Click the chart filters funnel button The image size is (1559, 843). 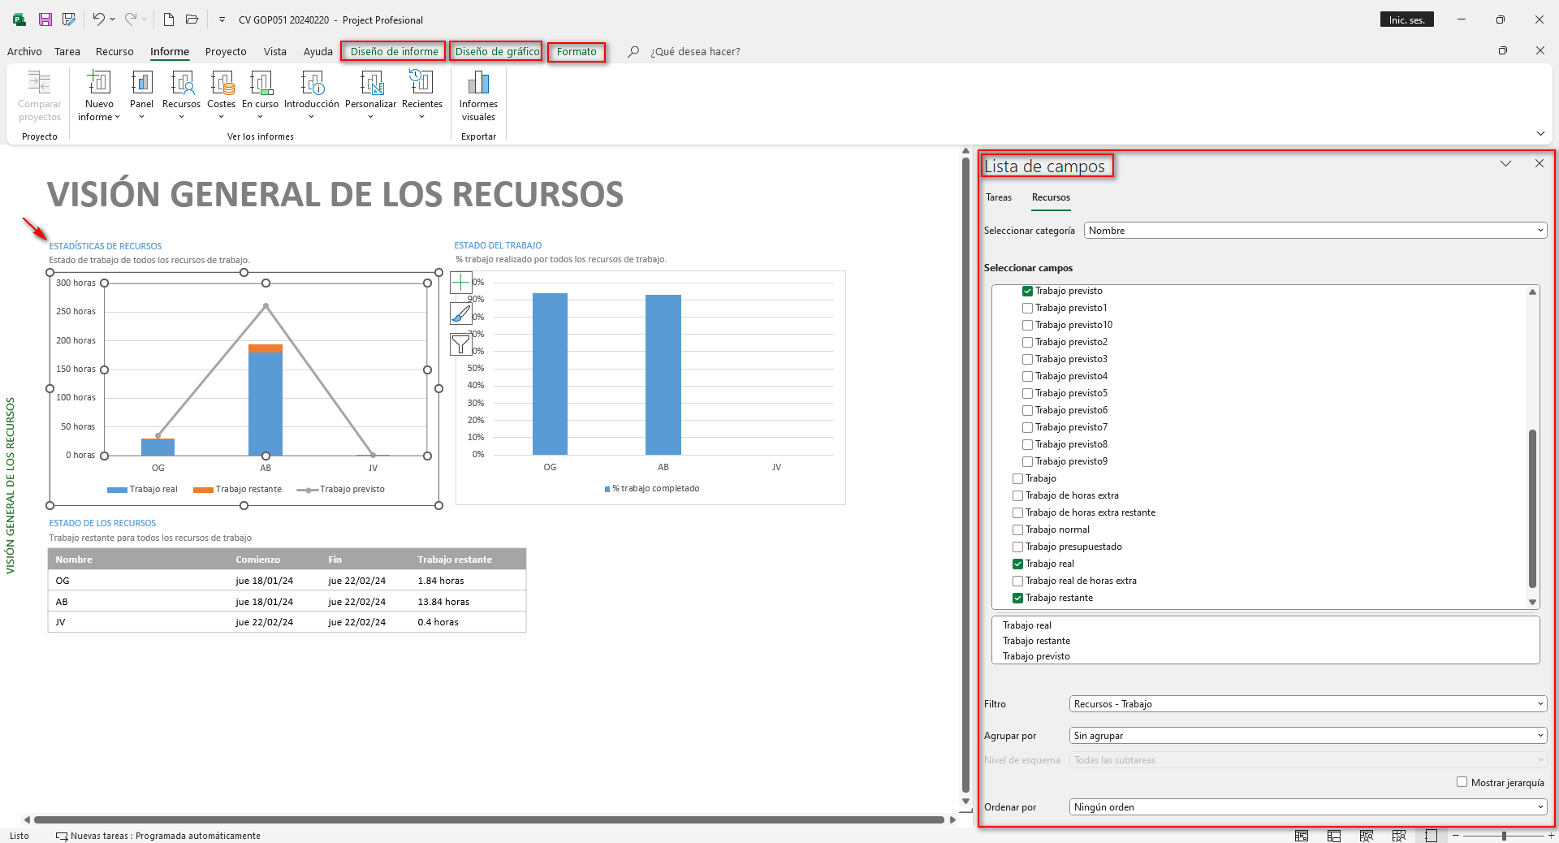[461, 344]
